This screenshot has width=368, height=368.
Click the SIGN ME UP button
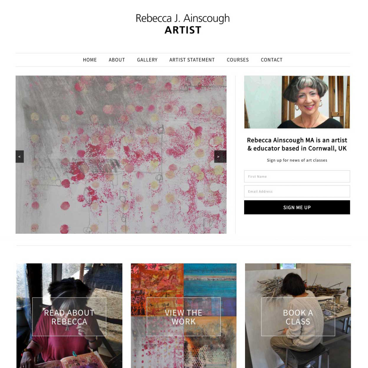point(297,207)
